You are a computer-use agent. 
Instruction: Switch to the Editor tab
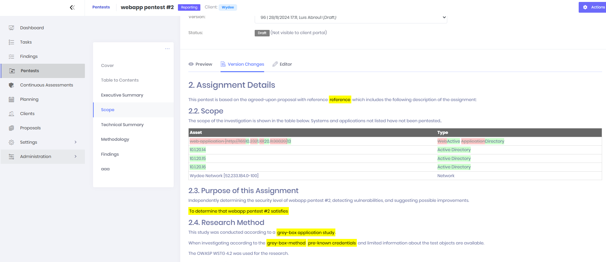282,64
